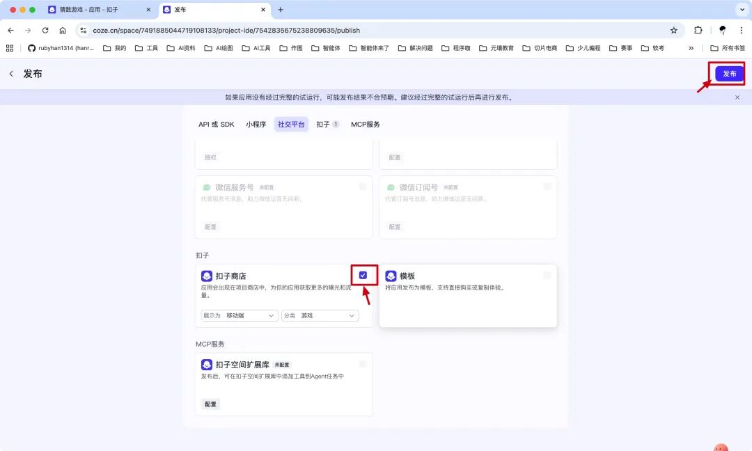Close the 发布 browser tab
The height and width of the screenshot is (451, 752).
click(263, 10)
